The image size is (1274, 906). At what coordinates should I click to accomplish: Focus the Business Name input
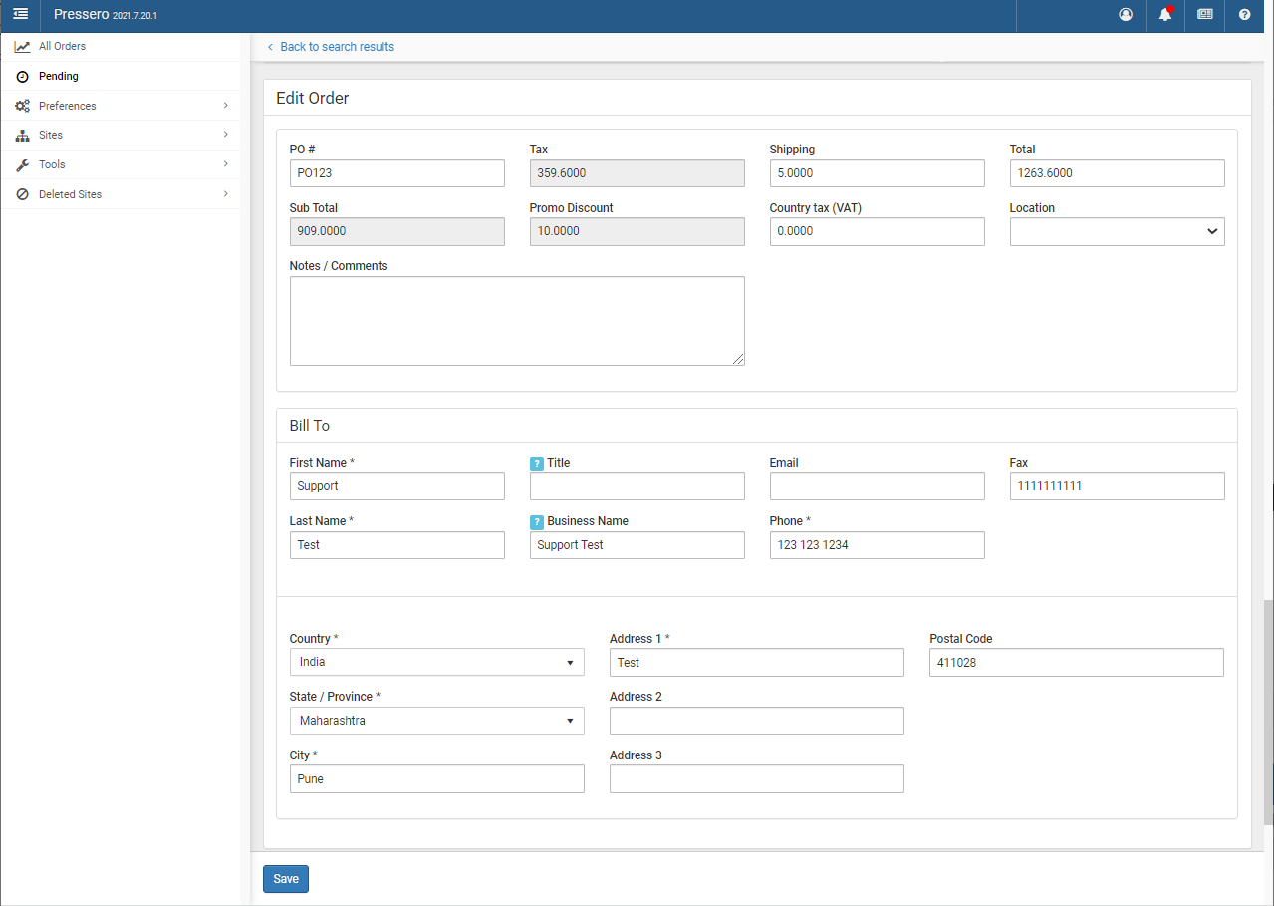click(637, 545)
